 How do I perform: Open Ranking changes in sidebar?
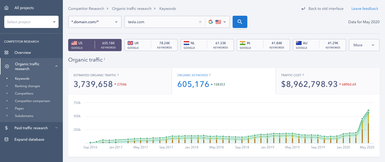point(28,86)
